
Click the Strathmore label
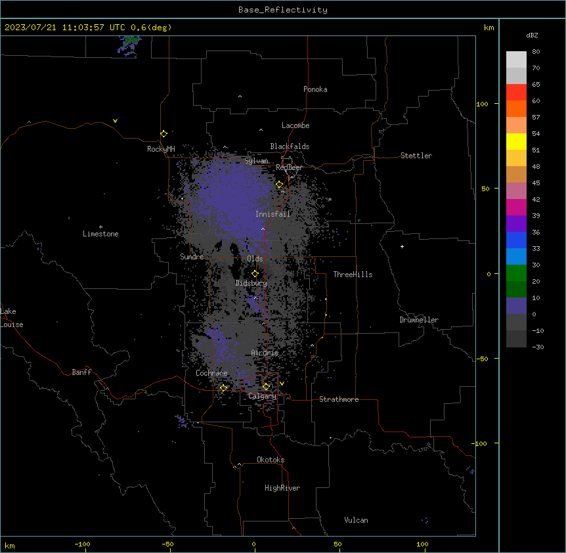click(x=339, y=399)
